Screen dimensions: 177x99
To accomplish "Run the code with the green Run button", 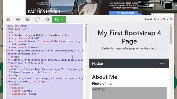I will 59,20.
